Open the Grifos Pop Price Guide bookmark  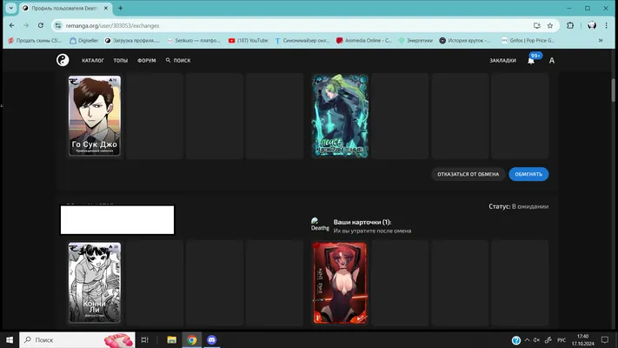(x=528, y=40)
